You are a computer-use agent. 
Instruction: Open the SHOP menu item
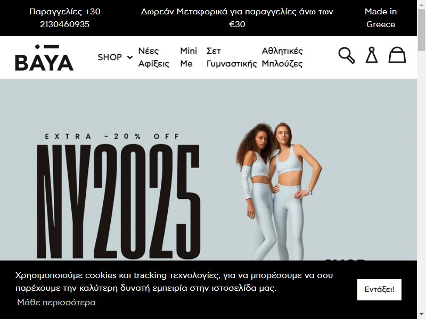coord(110,57)
